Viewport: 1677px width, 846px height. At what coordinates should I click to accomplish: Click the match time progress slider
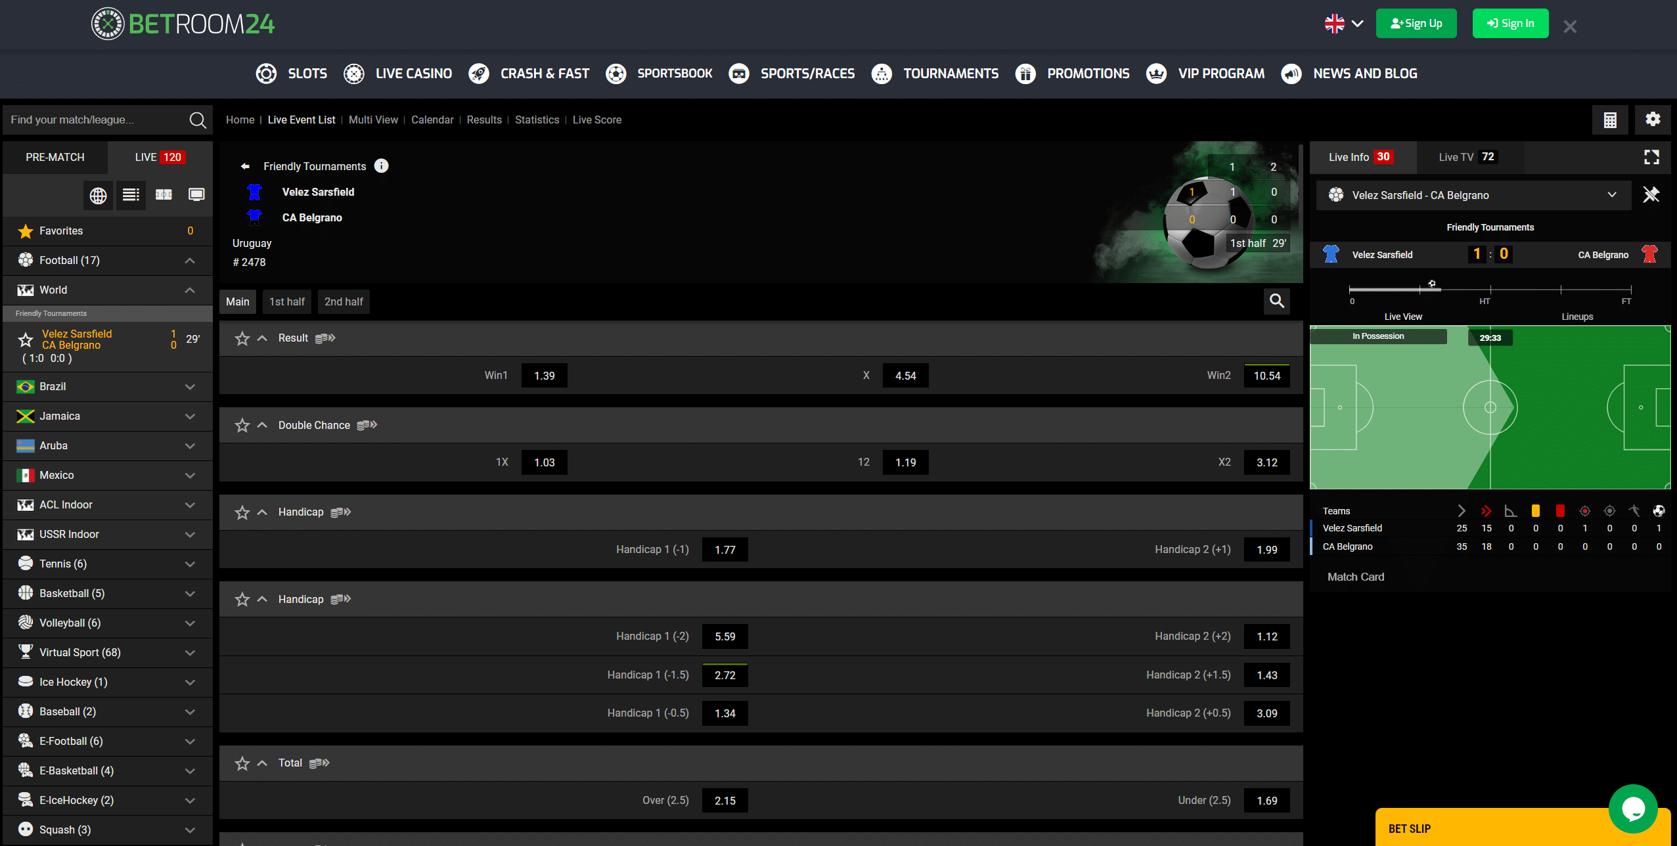(x=1432, y=284)
